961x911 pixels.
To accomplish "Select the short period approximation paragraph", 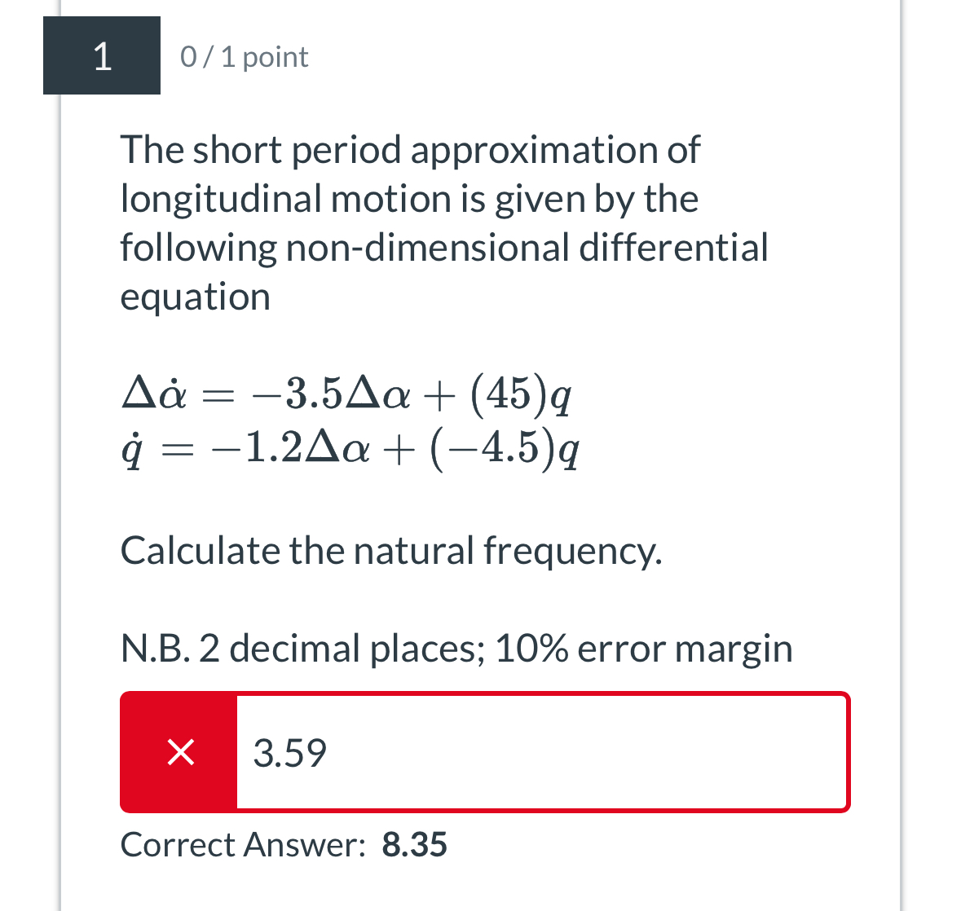I will [444, 222].
